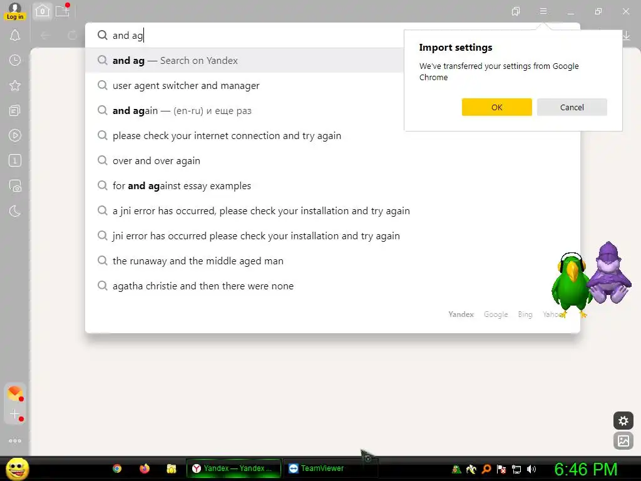Click the purple monkey character
The height and width of the screenshot is (481, 641).
609,273
